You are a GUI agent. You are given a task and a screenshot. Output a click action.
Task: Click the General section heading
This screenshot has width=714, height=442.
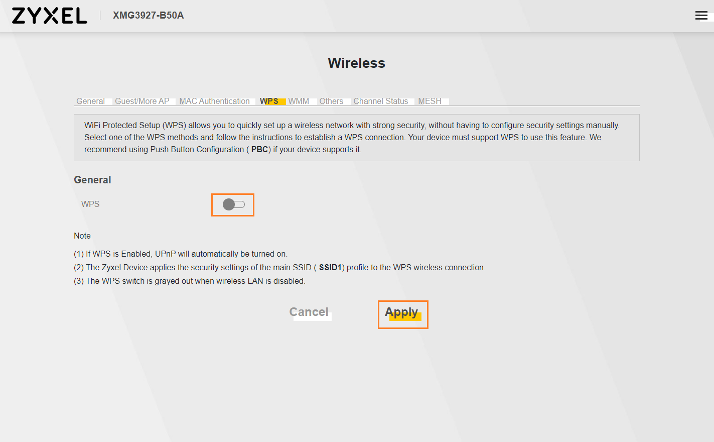pos(92,180)
